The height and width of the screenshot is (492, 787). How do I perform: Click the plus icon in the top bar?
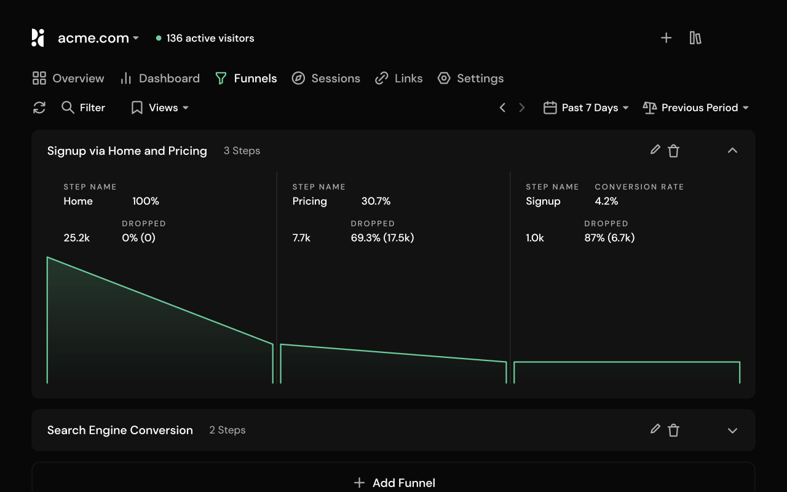[x=666, y=38]
